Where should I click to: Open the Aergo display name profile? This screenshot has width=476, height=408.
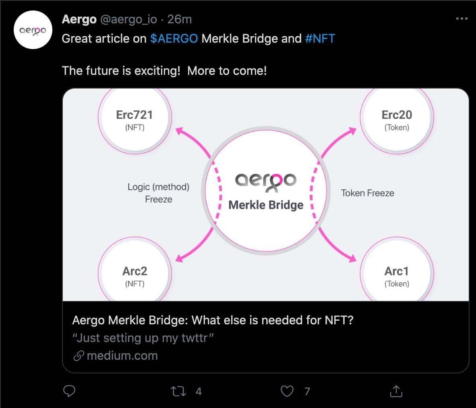click(x=79, y=19)
